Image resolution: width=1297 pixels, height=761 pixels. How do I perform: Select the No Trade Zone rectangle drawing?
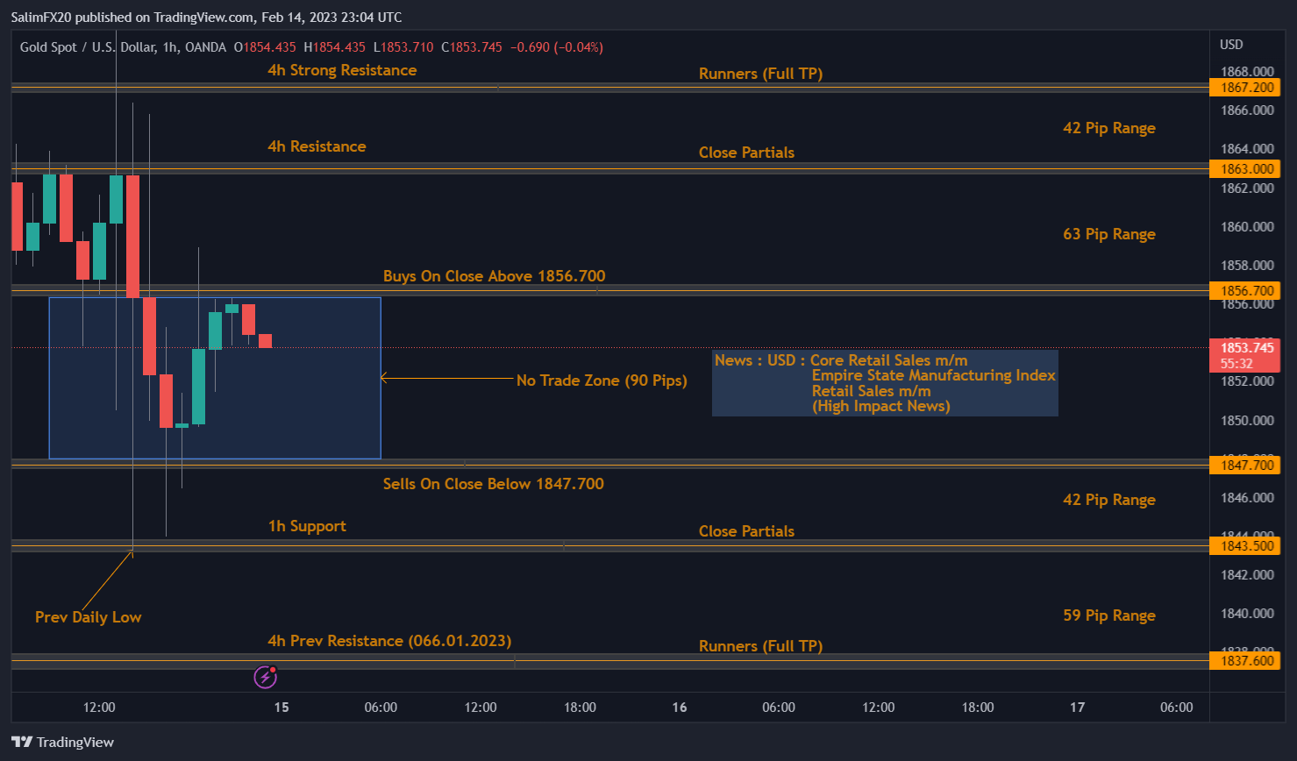pos(215,377)
